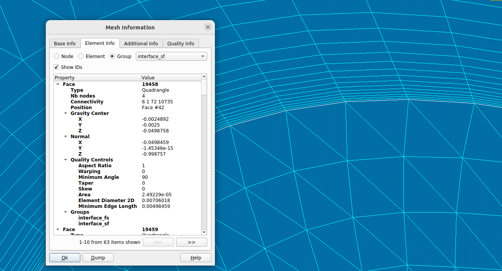The image size is (502, 271).
Task: Switch to the Quality Info tab
Action: coord(180,43)
